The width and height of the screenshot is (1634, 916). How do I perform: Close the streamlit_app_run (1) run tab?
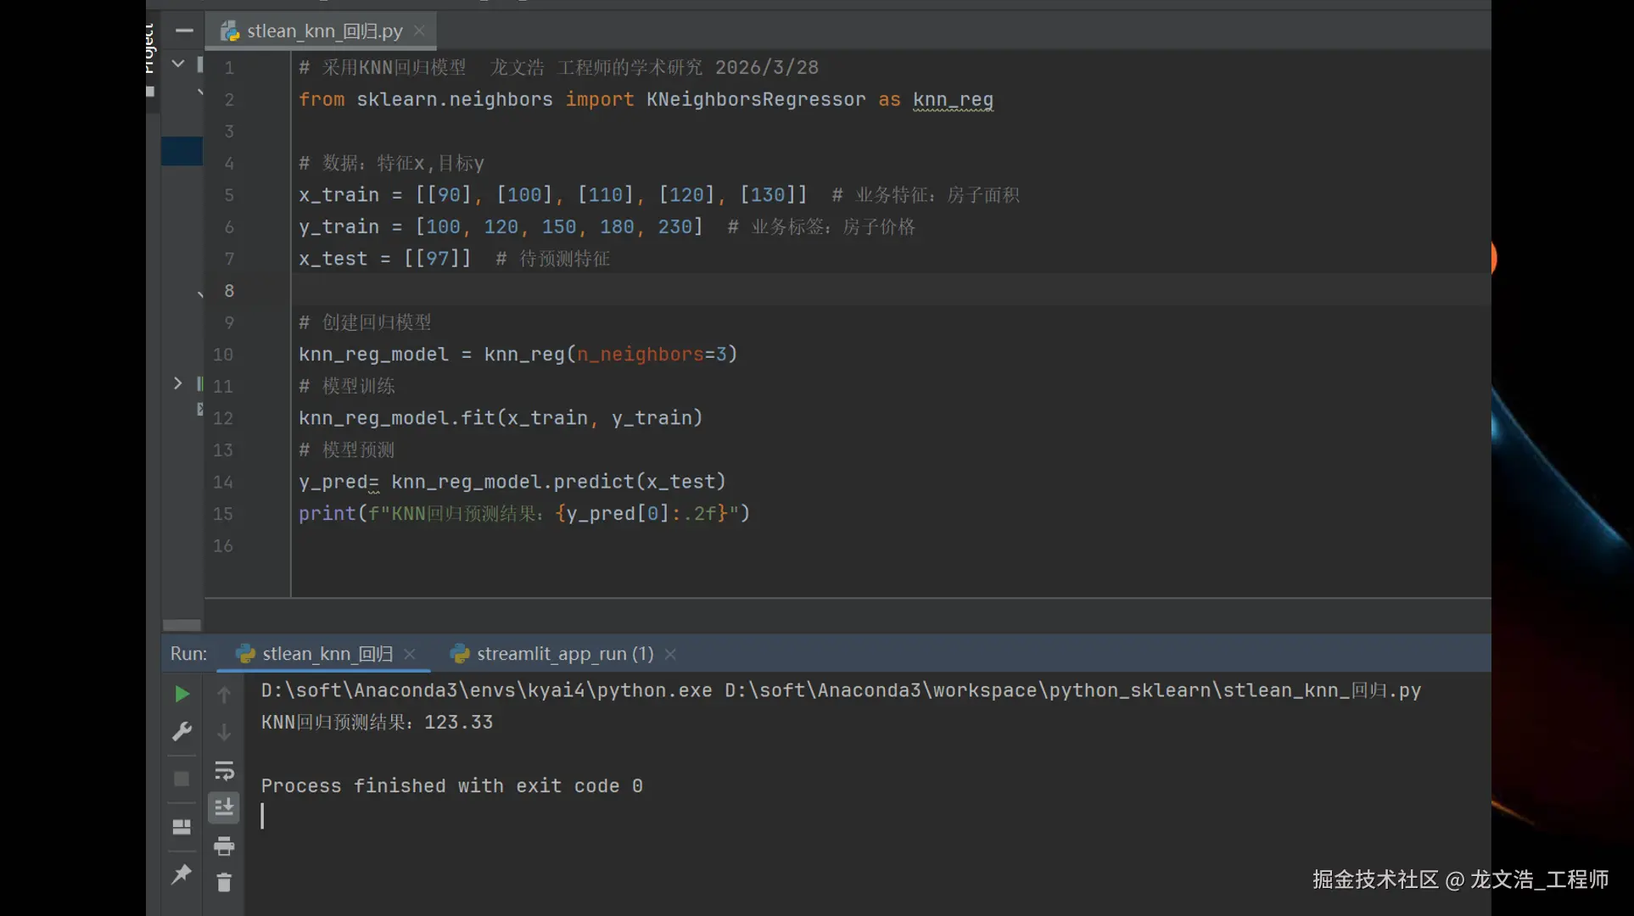670,654
